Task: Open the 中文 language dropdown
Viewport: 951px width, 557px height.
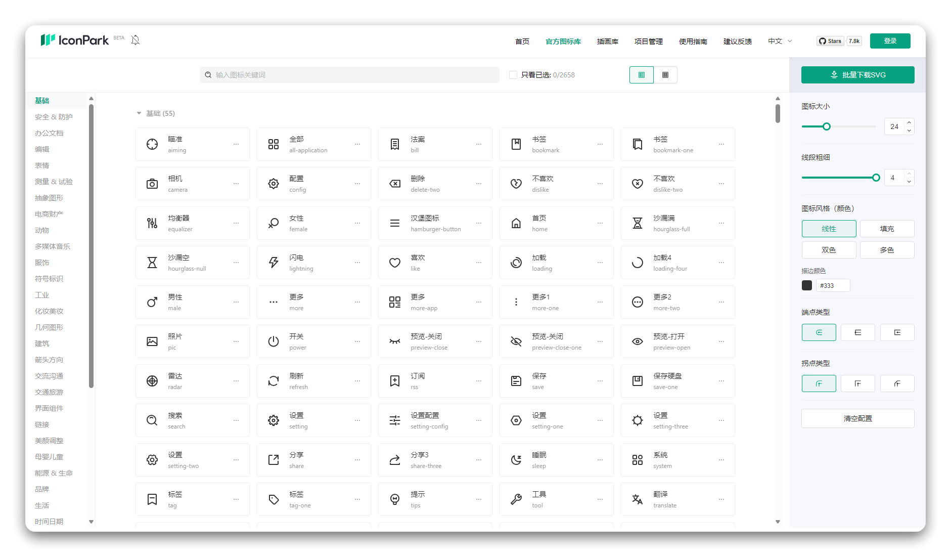Action: click(779, 41)
